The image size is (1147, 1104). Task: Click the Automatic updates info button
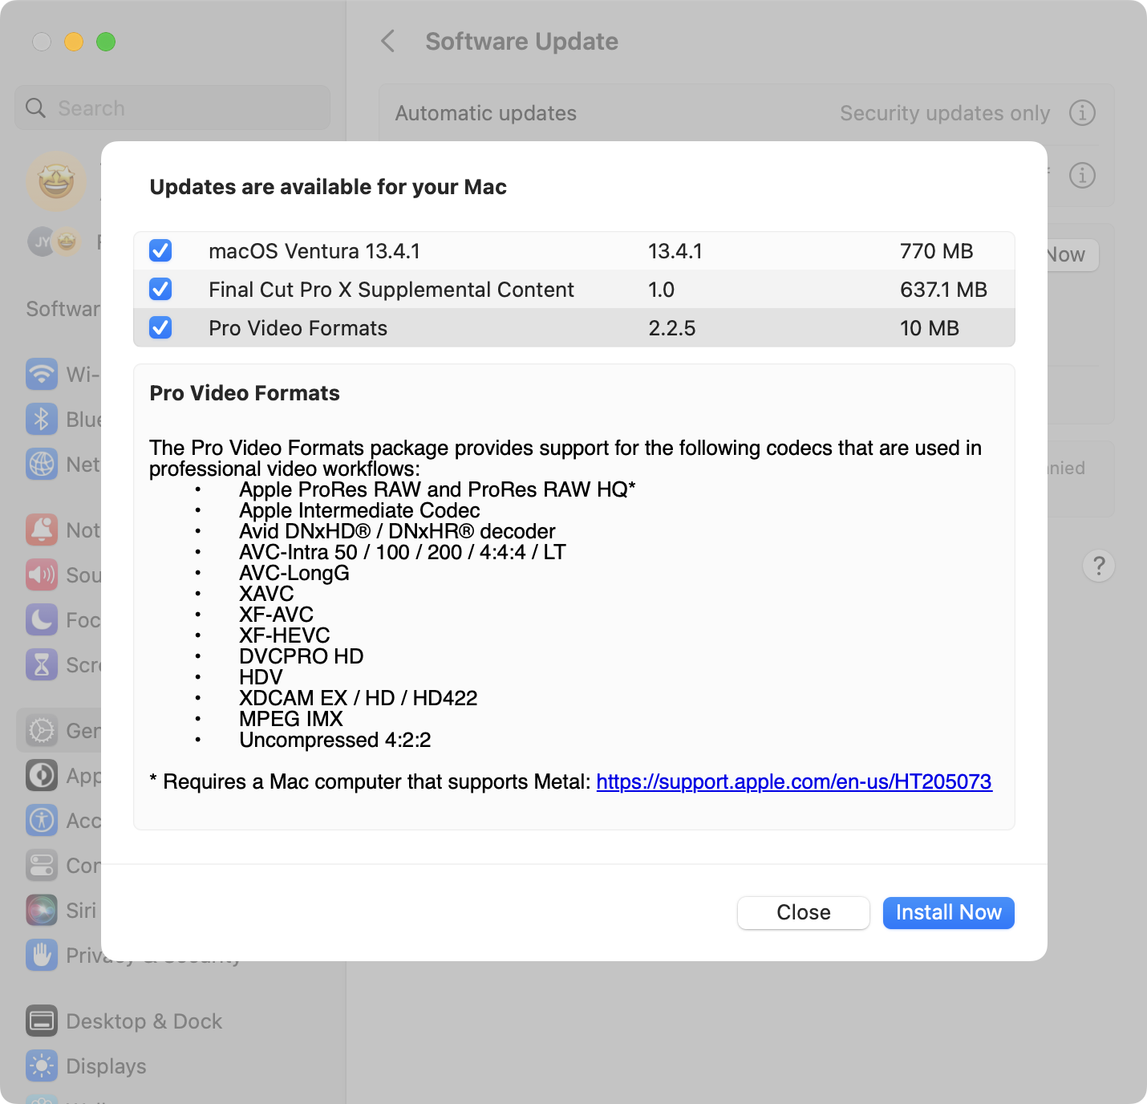[1082, 113]
